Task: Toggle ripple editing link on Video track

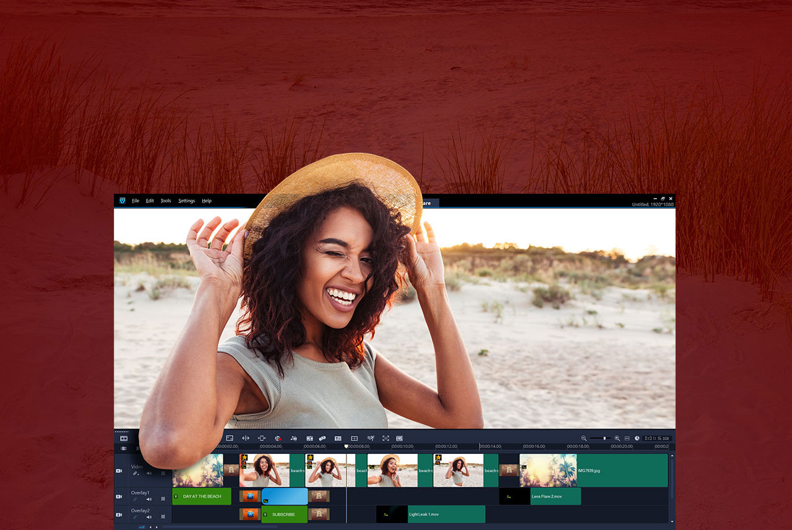Action: 136,474
